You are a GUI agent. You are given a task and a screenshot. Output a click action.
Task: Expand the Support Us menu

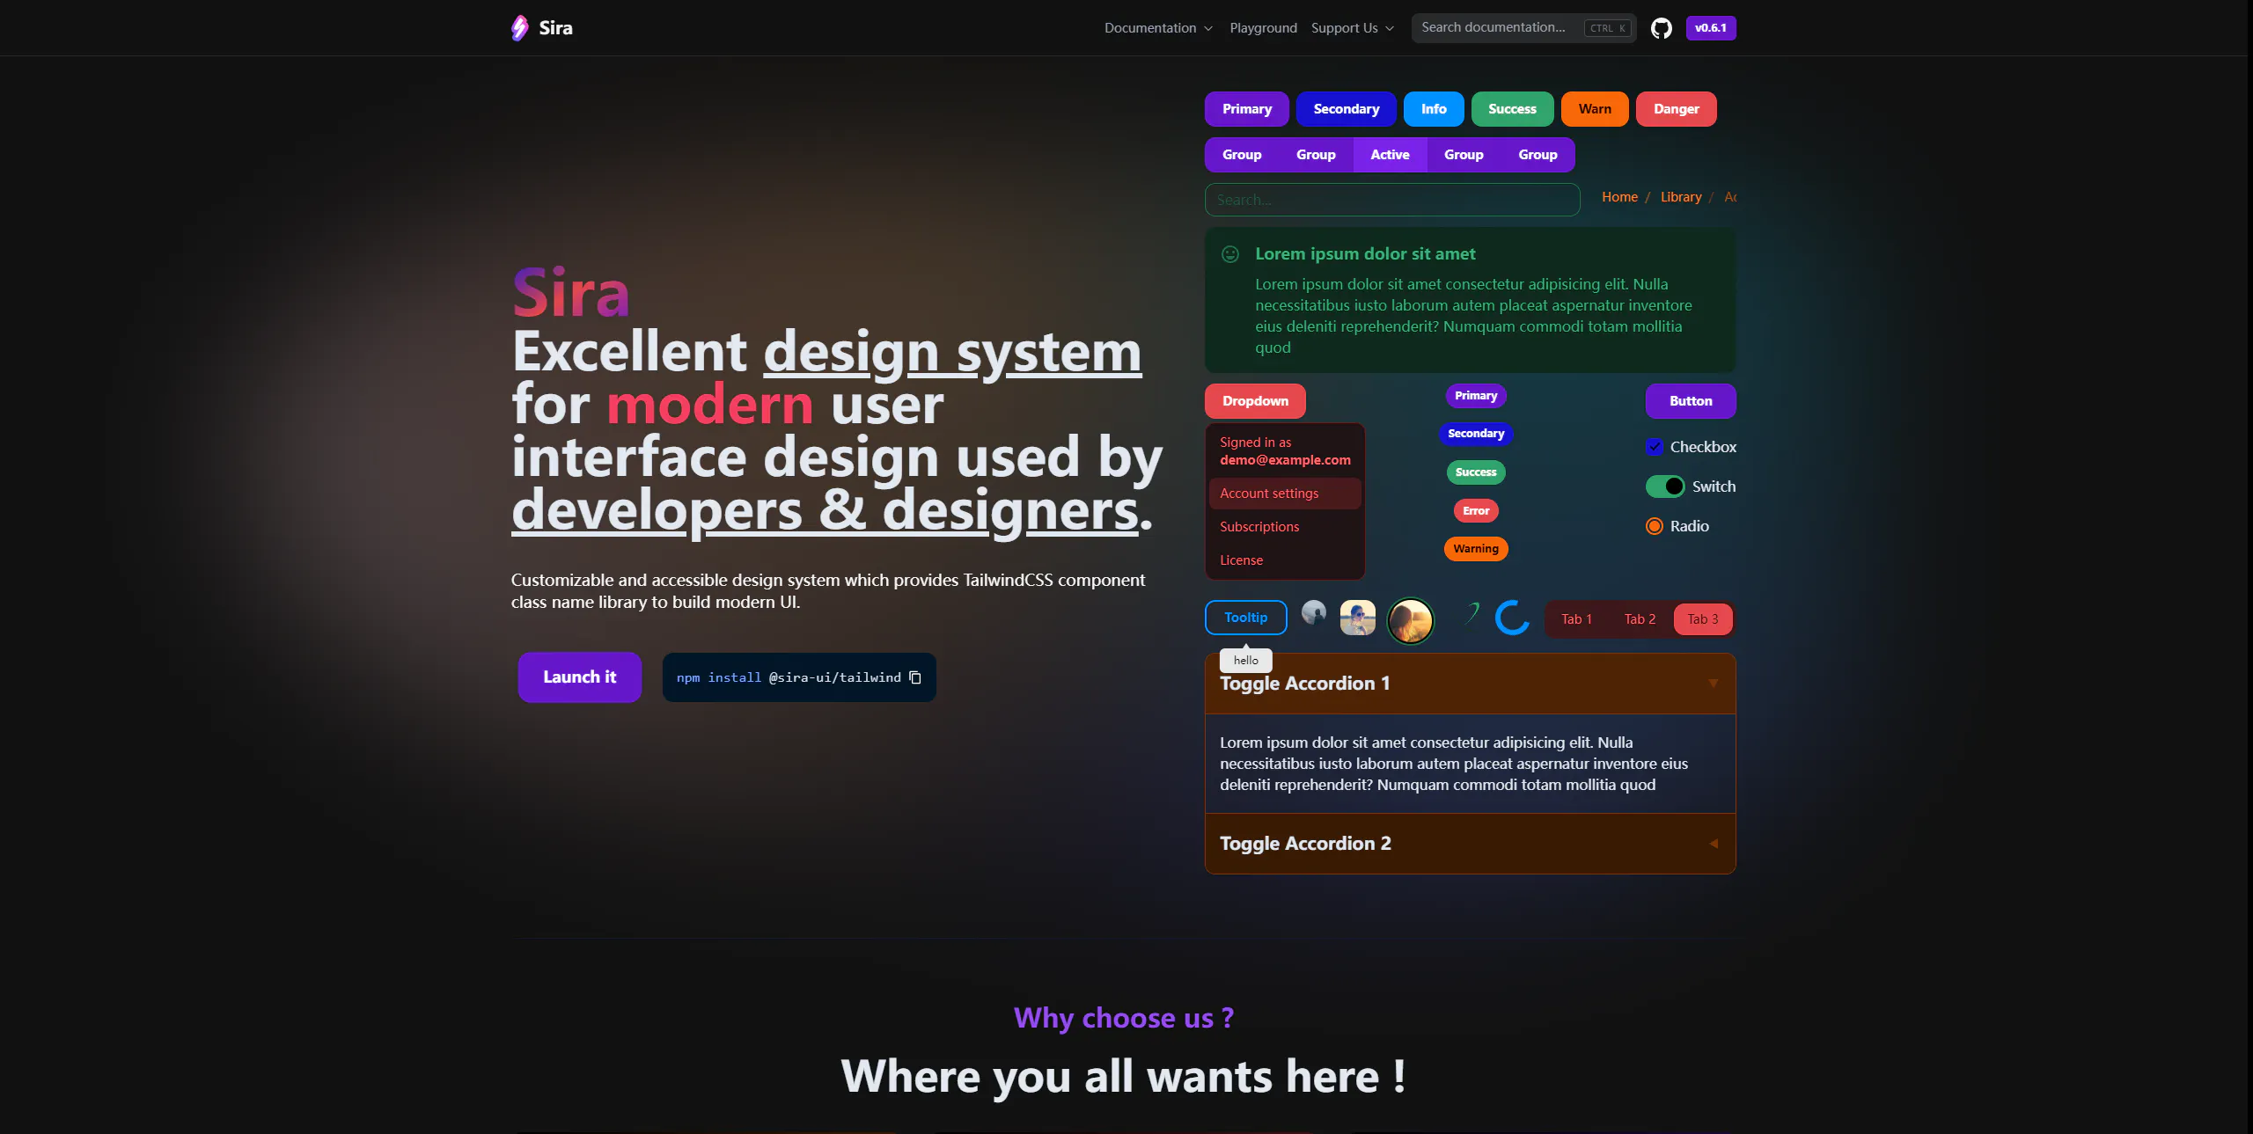[x=1353, y=28]
